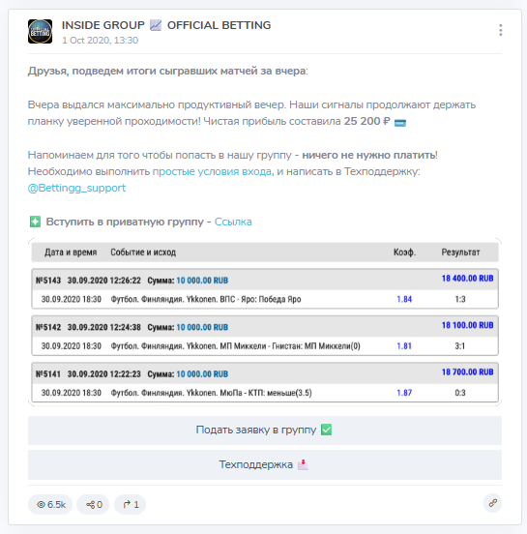The height and width of the screenshot is (534, 527).
Task: Click the score 3:1
Action: (x=460, y=346)
